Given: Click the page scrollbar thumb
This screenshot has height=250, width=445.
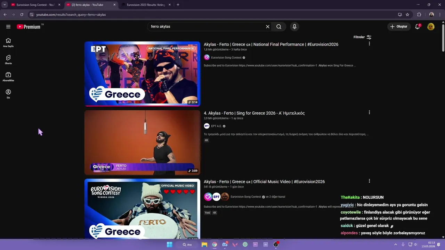Looking at the screenshot, I should [443, 37].
